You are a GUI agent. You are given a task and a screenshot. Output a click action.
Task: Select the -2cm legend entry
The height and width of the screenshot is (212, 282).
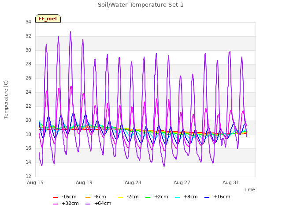point(128,197)
